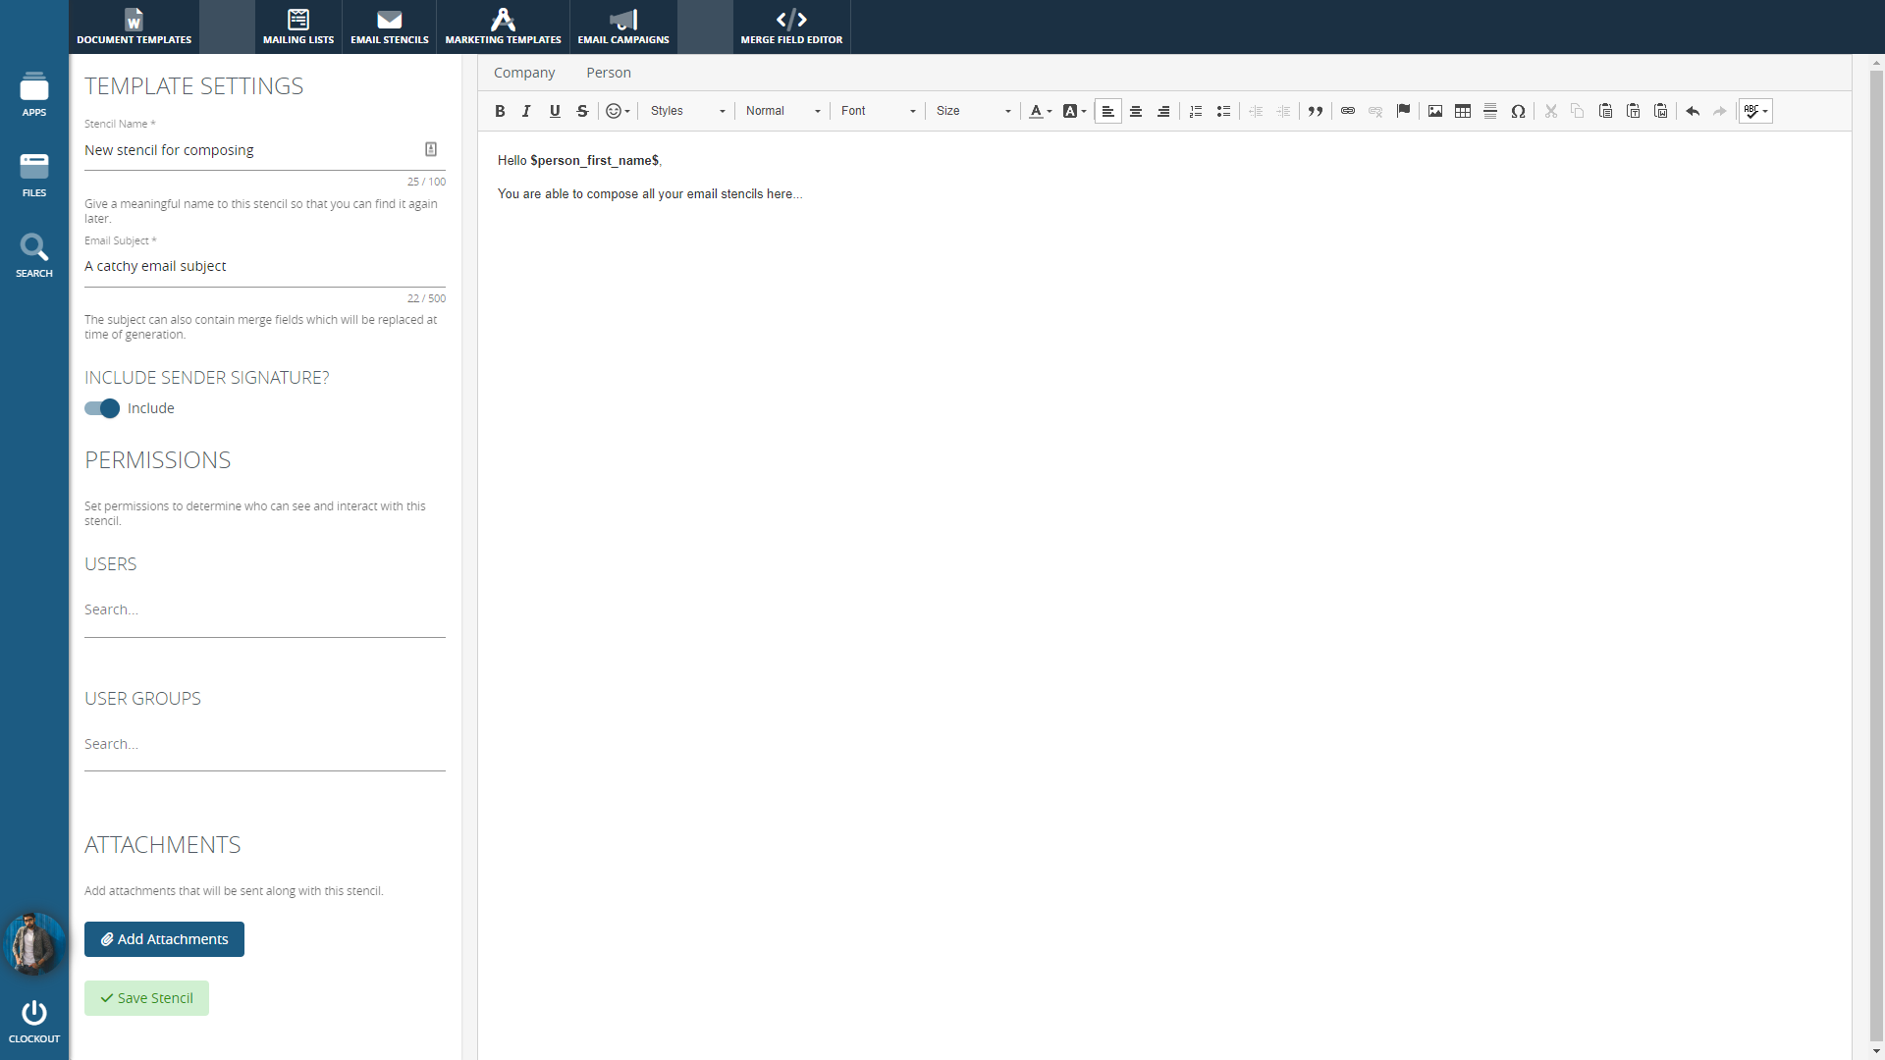The image size is (1885, 1060).
Task: Toggle the Include sender signature switch
Action: (102, 408)
